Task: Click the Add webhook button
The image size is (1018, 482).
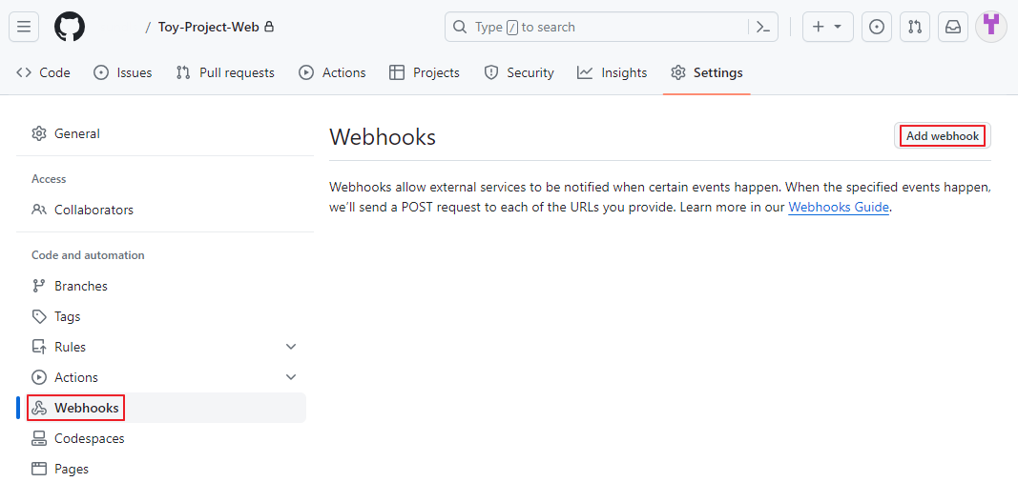Action: point(943,136)
